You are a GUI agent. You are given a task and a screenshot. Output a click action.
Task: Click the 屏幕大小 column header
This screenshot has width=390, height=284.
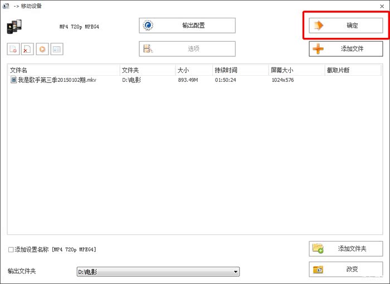coord(297,70)
